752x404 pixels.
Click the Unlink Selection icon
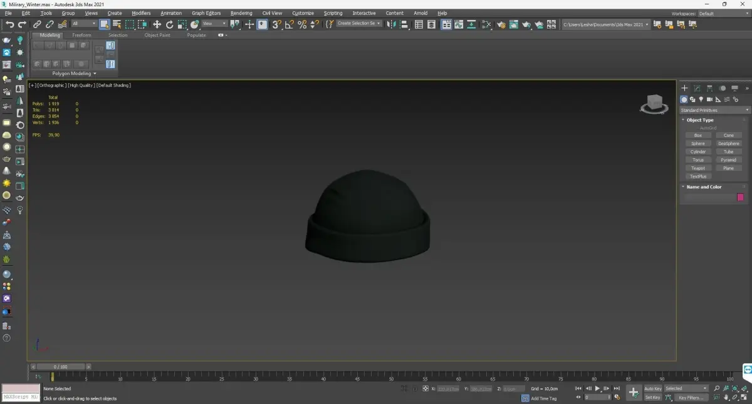50,24
